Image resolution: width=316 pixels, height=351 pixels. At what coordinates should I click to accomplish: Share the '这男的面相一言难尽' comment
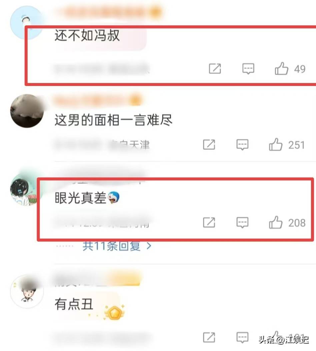point(209,144)
